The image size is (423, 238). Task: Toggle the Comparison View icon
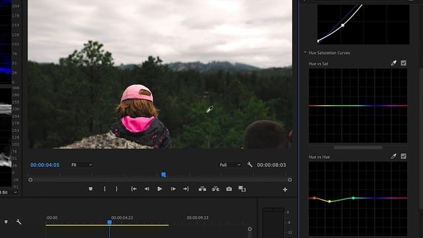click(242, 189)
